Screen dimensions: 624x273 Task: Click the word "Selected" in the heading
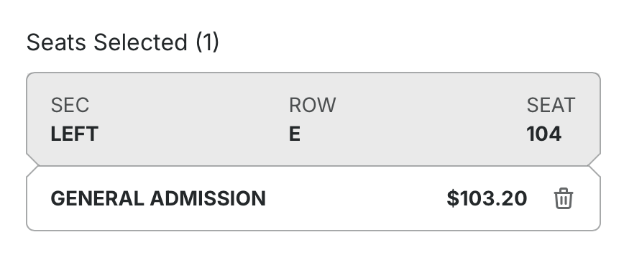tap(140, 42)
